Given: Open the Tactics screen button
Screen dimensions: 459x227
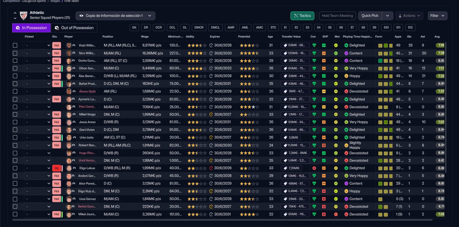Looking at the screenshot, I should 302,16.
